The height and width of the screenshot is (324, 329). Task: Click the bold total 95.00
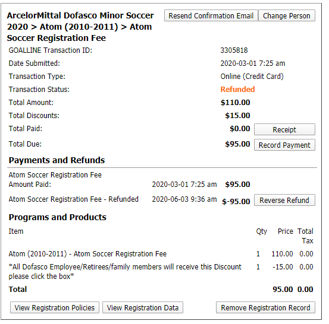pos(283,290)
